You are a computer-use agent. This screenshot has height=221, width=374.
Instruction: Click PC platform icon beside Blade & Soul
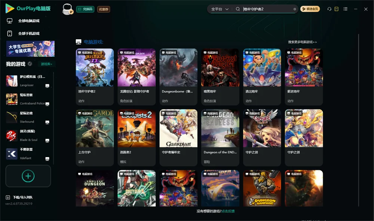point(47,140)
